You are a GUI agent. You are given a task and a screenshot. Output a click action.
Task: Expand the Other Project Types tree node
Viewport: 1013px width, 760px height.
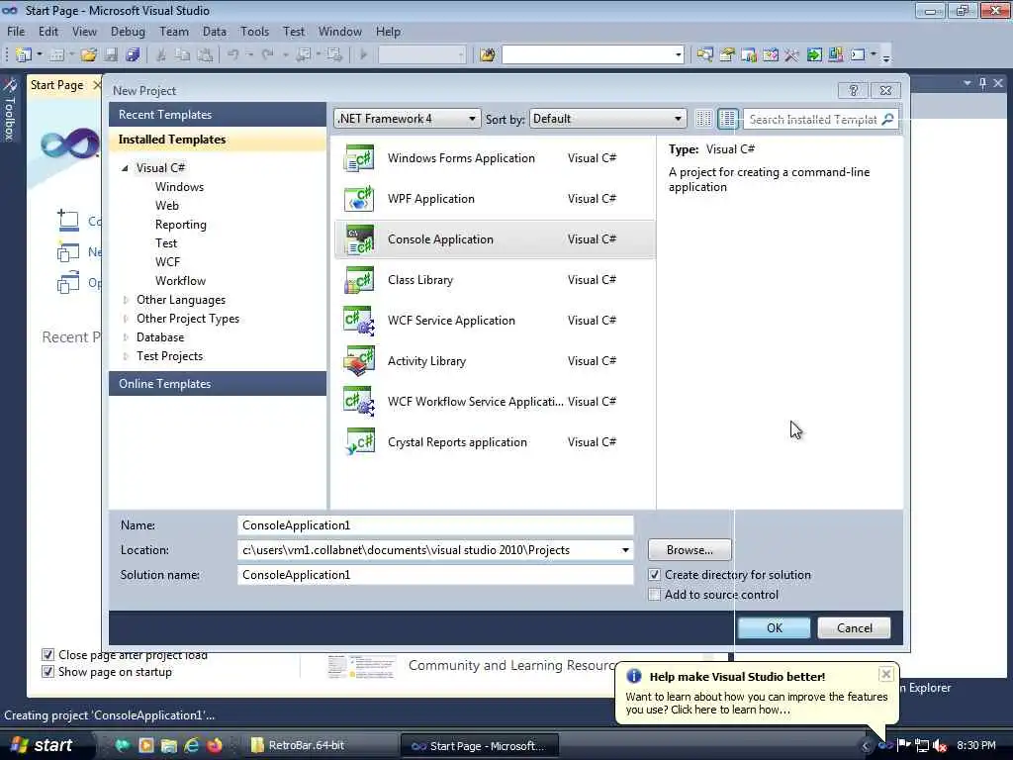[126, 319]
